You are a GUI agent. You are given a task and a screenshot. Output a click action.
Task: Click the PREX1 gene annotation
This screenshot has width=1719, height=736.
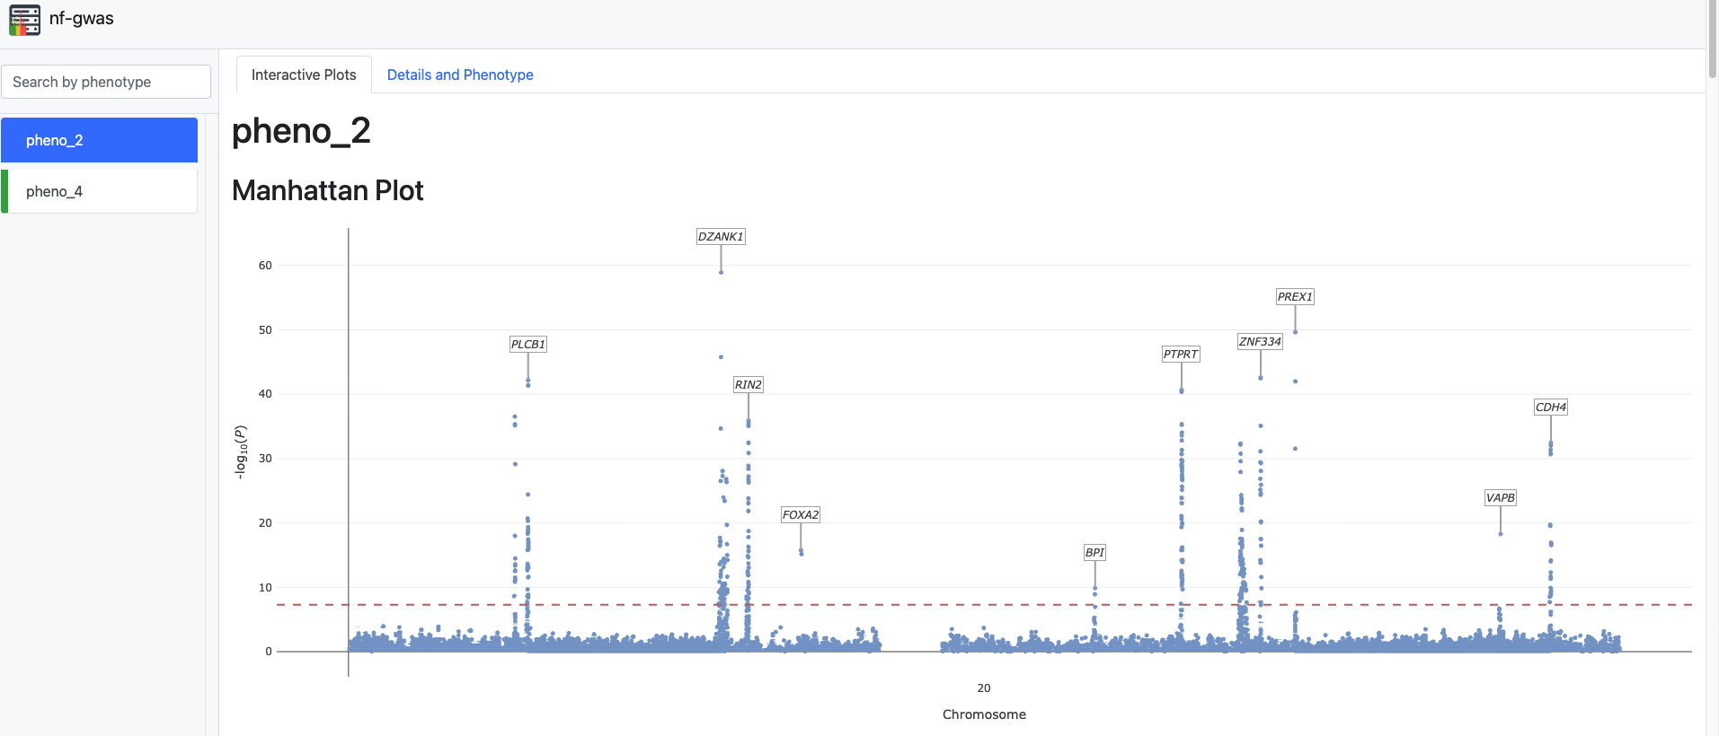(x=1294, y=297)
